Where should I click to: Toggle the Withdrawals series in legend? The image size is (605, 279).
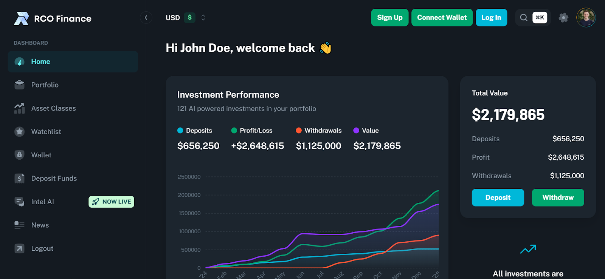pyautogui.click(x=299, y=131)
